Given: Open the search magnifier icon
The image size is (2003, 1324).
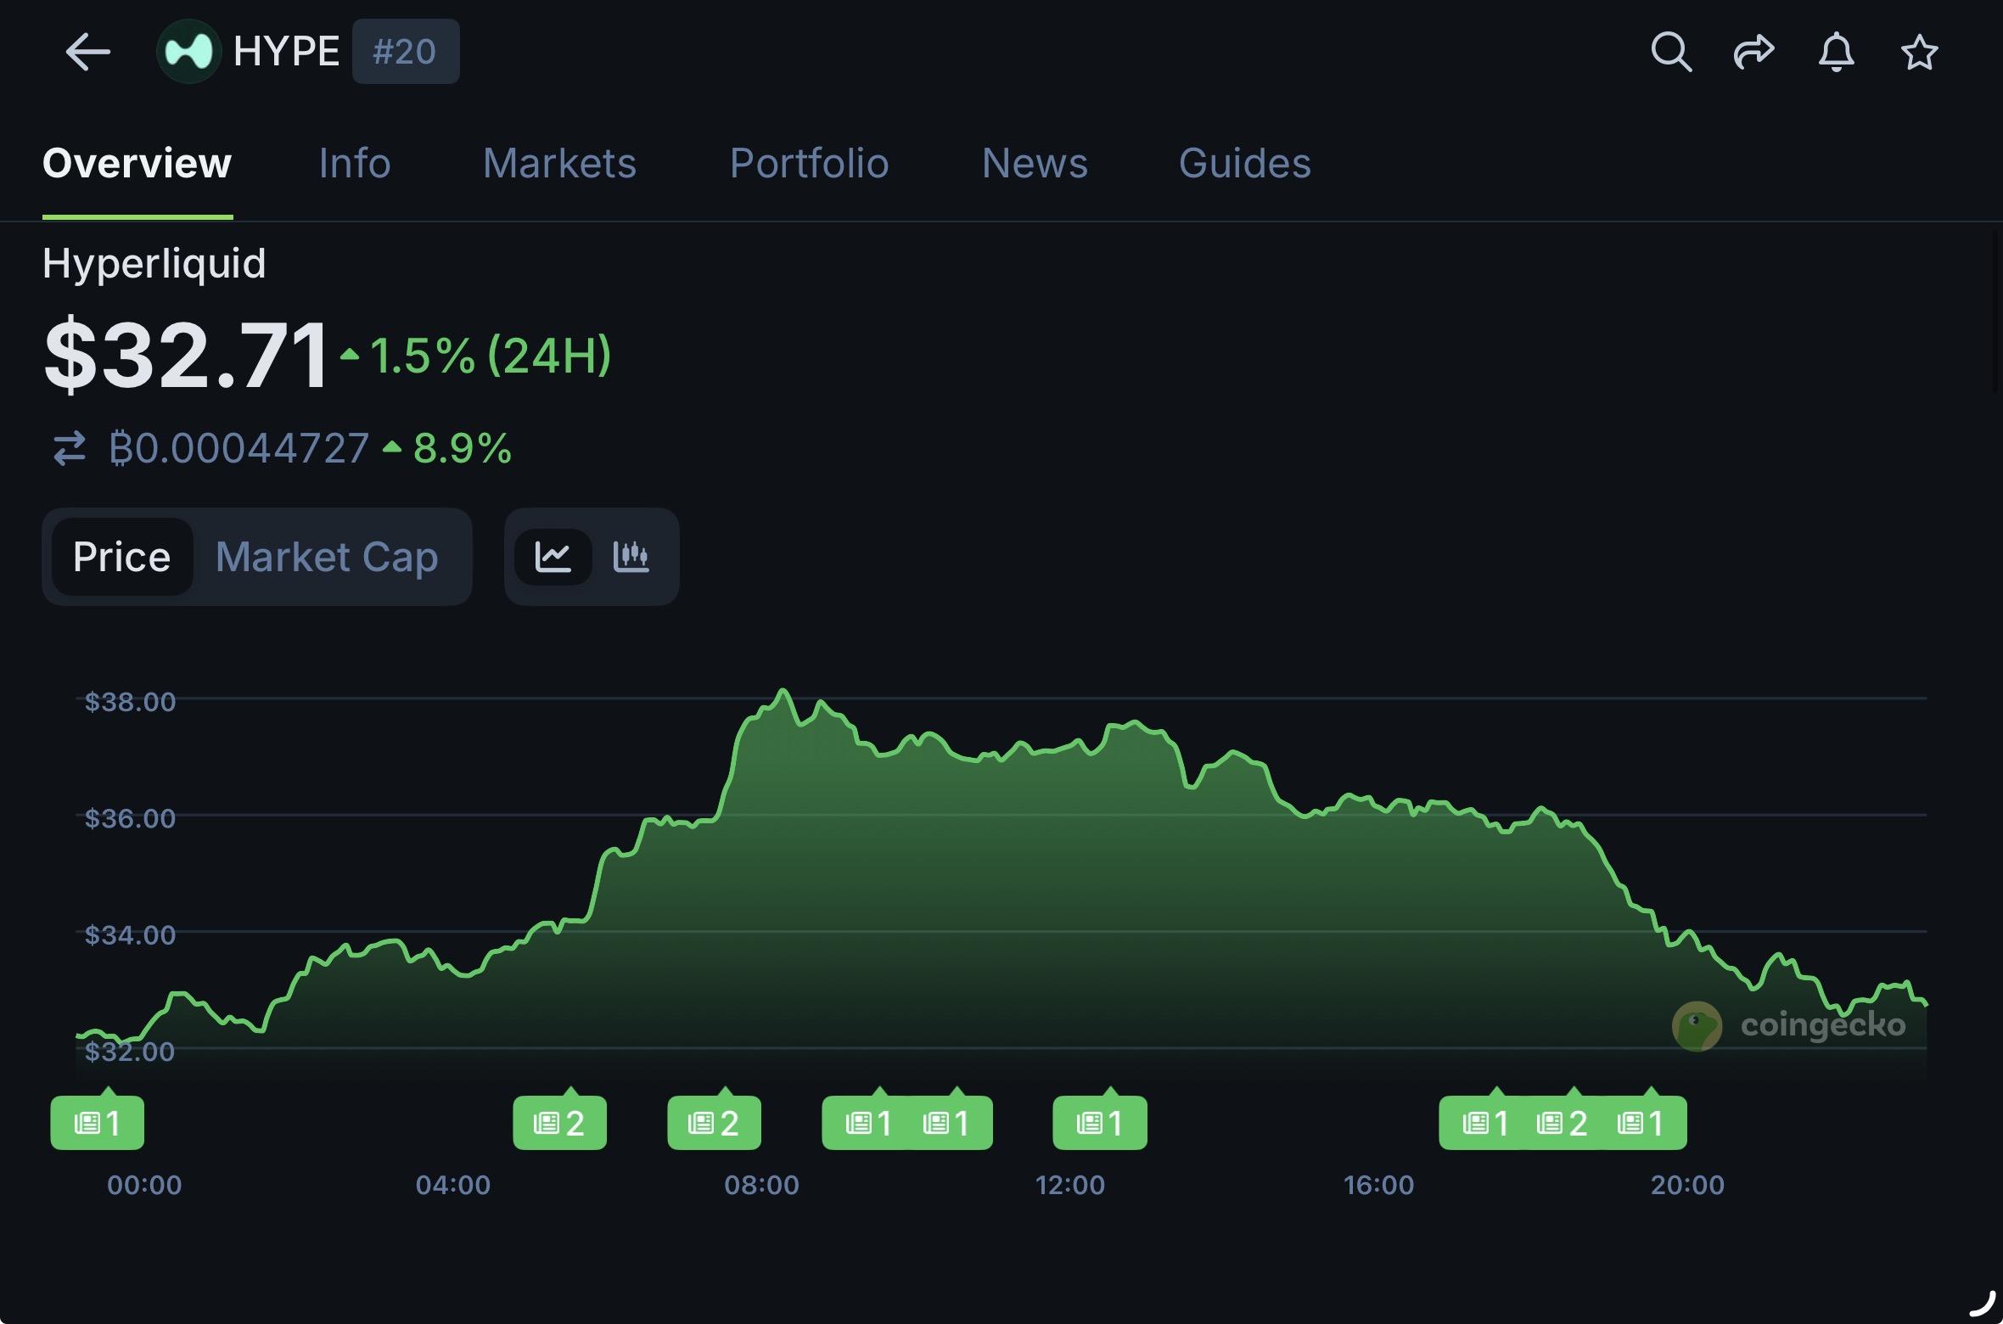Looking at the screenshot, I should [1671, 52].
